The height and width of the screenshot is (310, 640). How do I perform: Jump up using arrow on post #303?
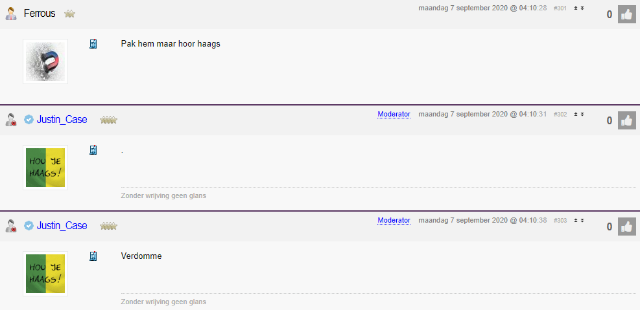coord(576,221)
